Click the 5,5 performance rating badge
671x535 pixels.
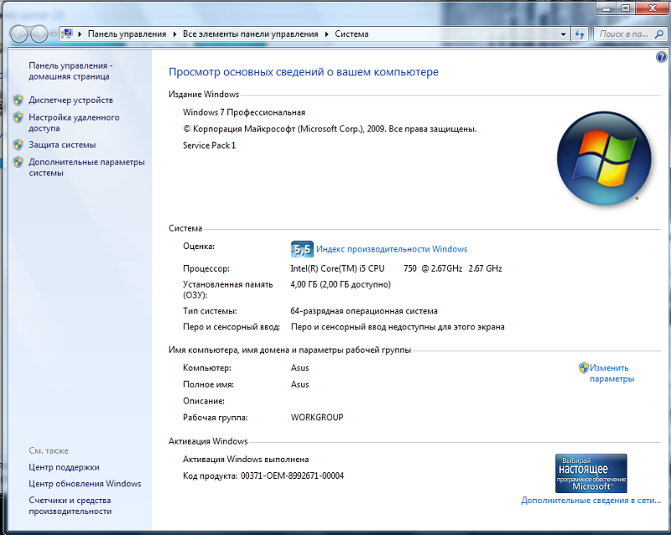coord(302,249)
